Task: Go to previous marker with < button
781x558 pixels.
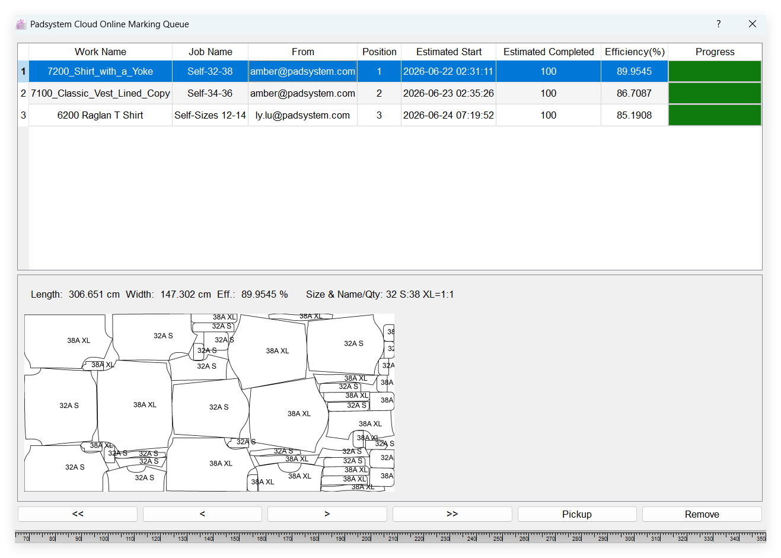Action: pos(202,514)
